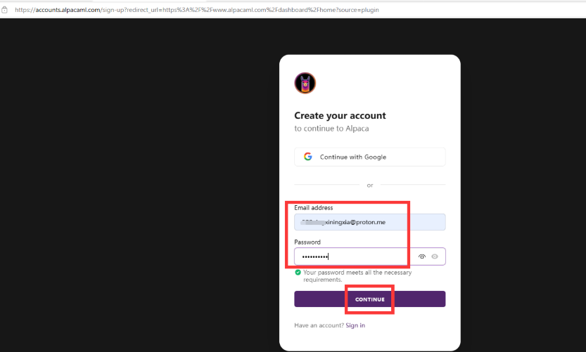Click the lock icon in the address bar
The width and height of the screenshot is (586, 352).
(6, 10)
